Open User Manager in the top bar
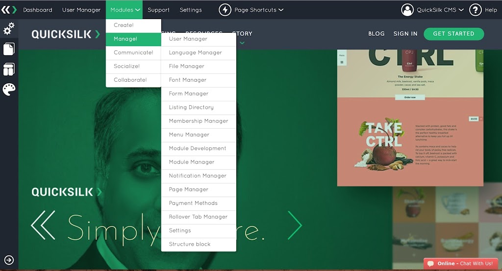The width and height of the screenshot is (502, 271). pos(81,10)
